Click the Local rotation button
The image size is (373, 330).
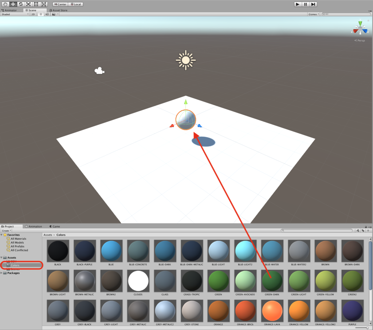tap(75, 4)
